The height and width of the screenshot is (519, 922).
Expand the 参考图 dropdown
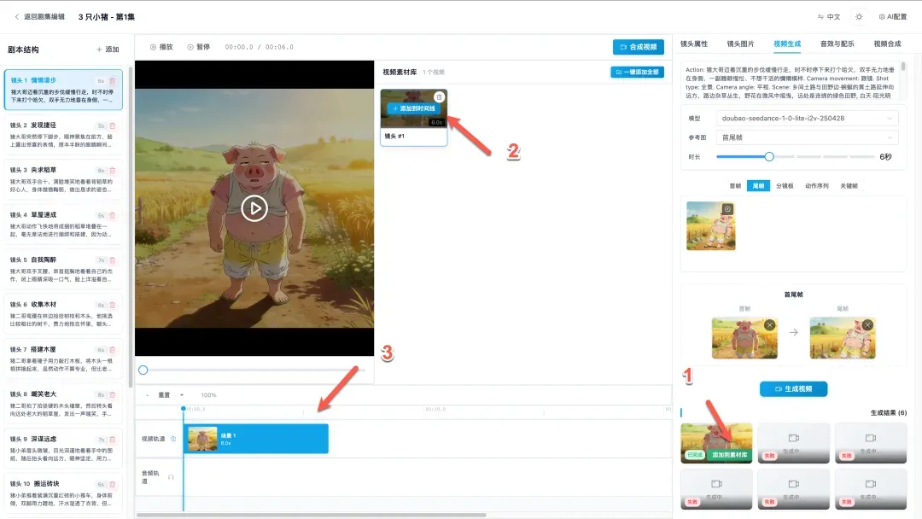pos(807,137)
